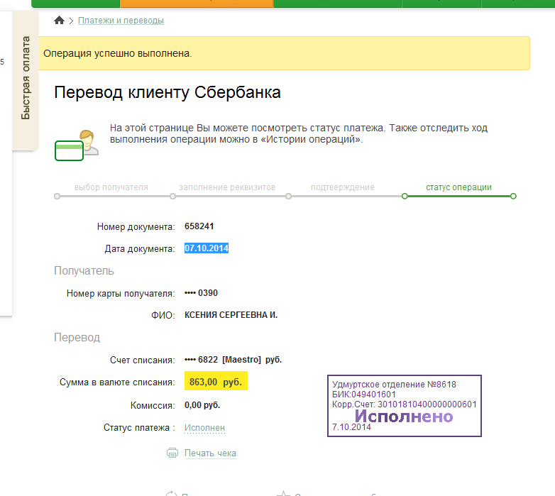Click the highlighted date 07.10.2014
The height and width of the screenshot is (496, 555).
pos(207,248)
